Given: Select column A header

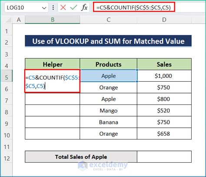Looking at the screenshot, I should tap(19, 20).
